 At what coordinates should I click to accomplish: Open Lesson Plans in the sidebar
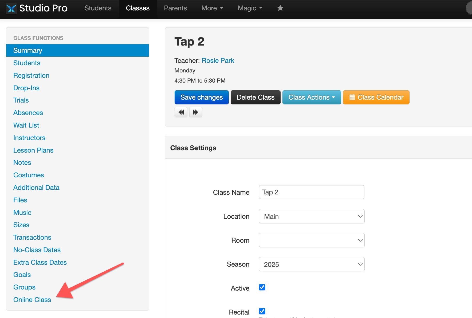33,150
